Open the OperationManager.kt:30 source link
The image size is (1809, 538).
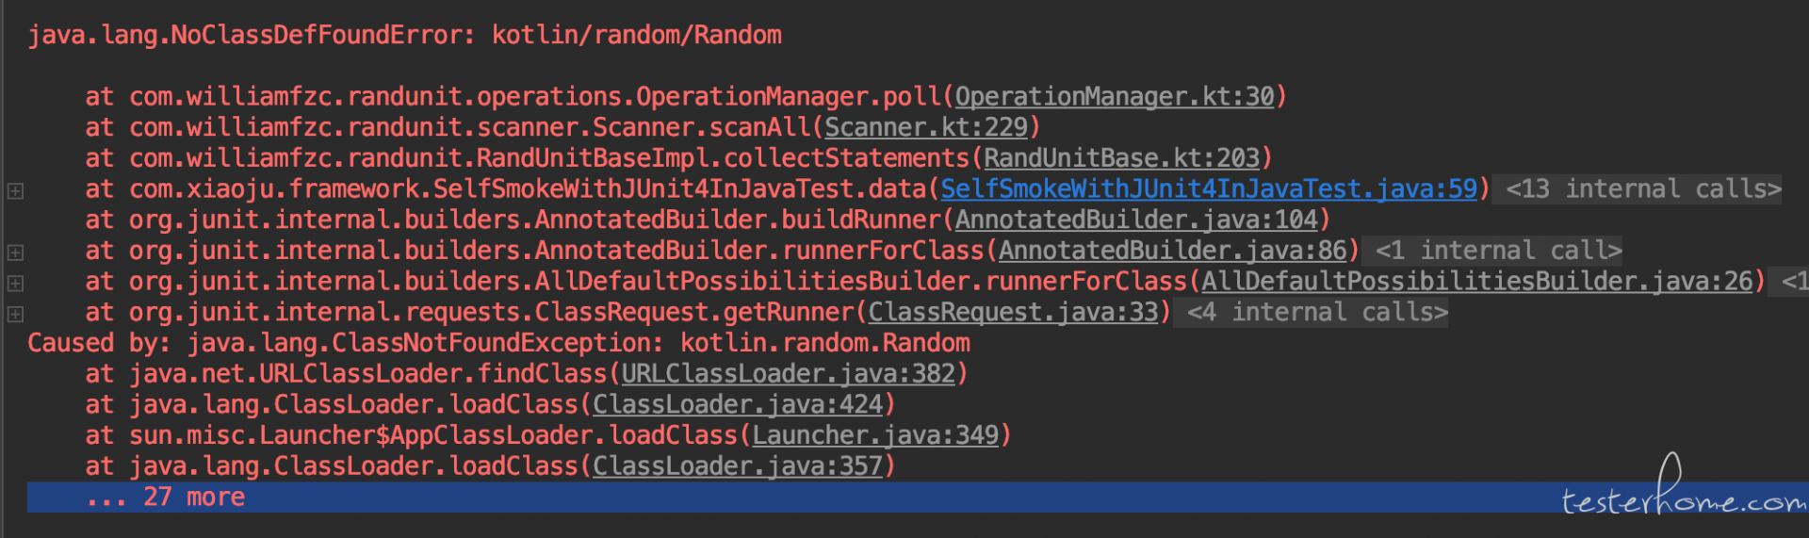tap(1115, 97)
